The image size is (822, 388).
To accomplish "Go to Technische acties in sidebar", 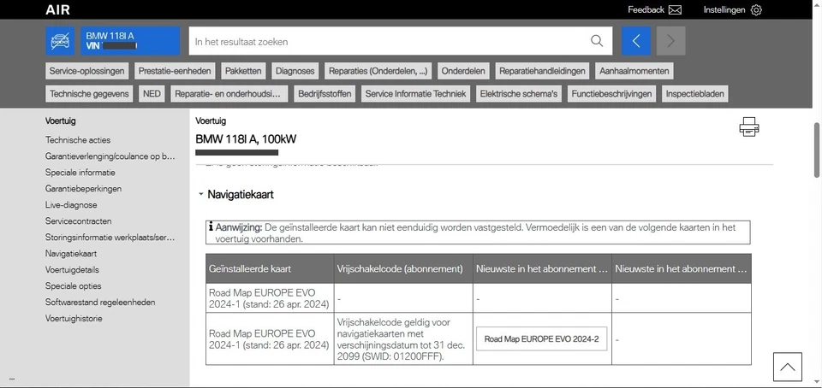I will [78, 140].
